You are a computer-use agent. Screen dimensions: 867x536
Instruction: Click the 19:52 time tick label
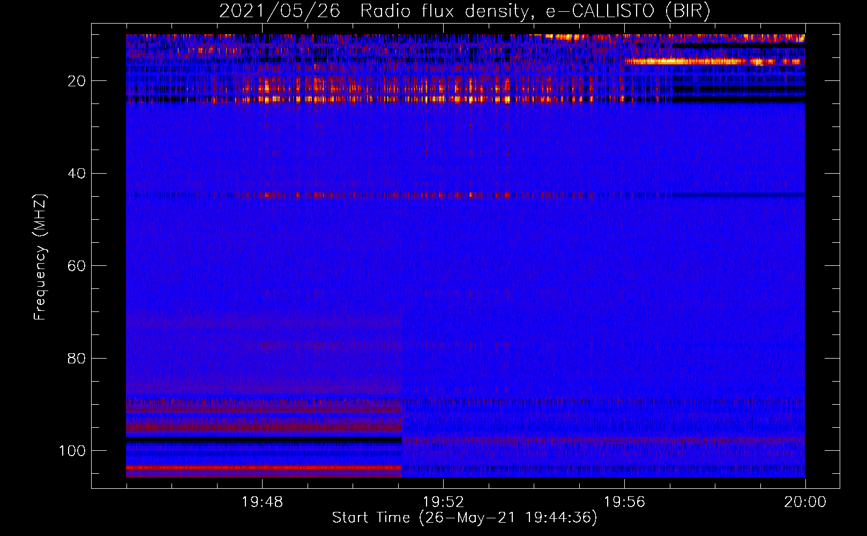point(443,502)
